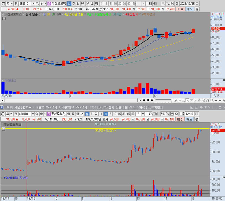Open the stock code 454910 dropdown in upper chart
The height and width of the screenshot is (201, 225).
click(33, 3)
